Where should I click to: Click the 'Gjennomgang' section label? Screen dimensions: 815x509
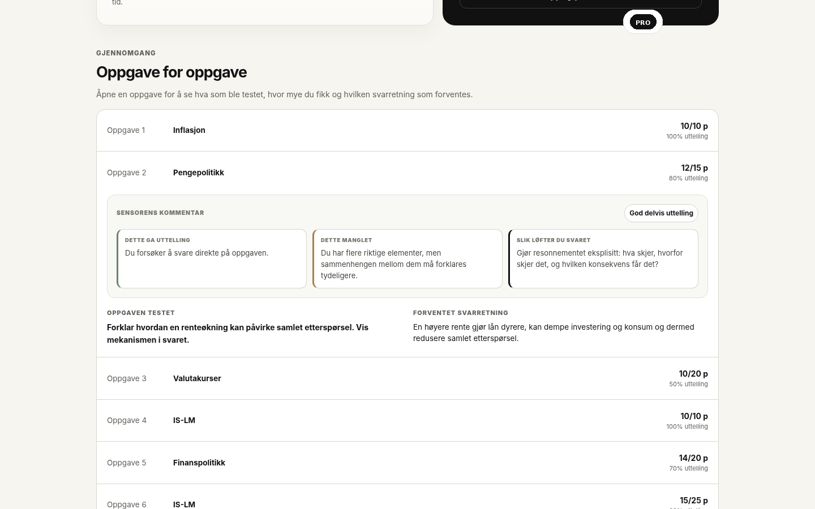(126, 53)
